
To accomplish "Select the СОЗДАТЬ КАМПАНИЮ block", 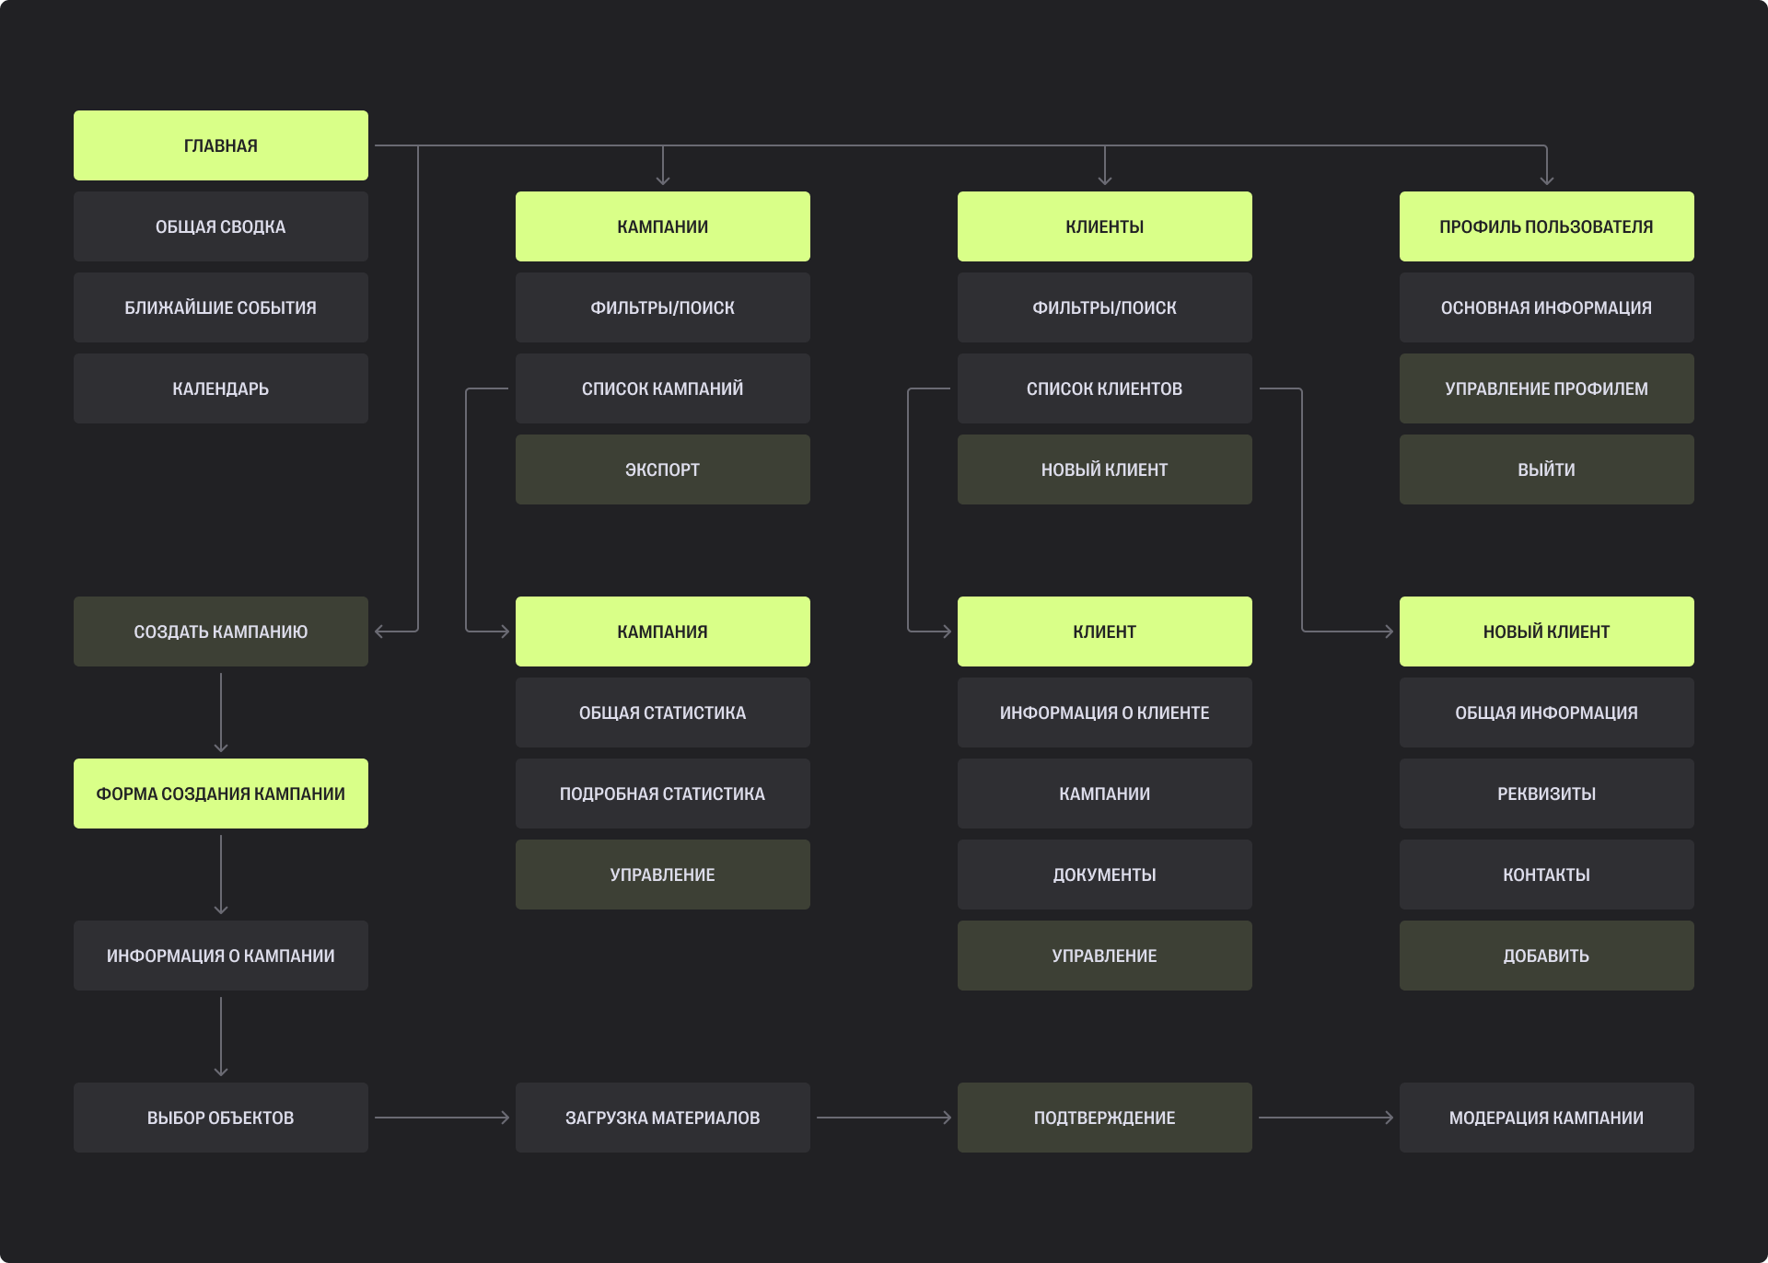I will click(221, 631).
